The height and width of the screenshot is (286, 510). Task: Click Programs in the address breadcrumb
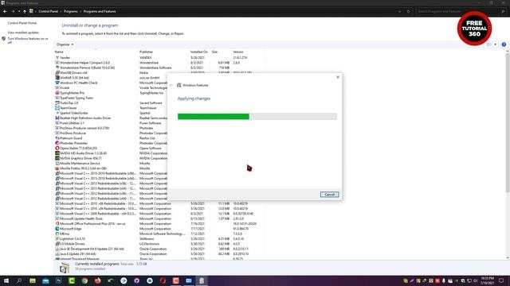coord(71,11)
